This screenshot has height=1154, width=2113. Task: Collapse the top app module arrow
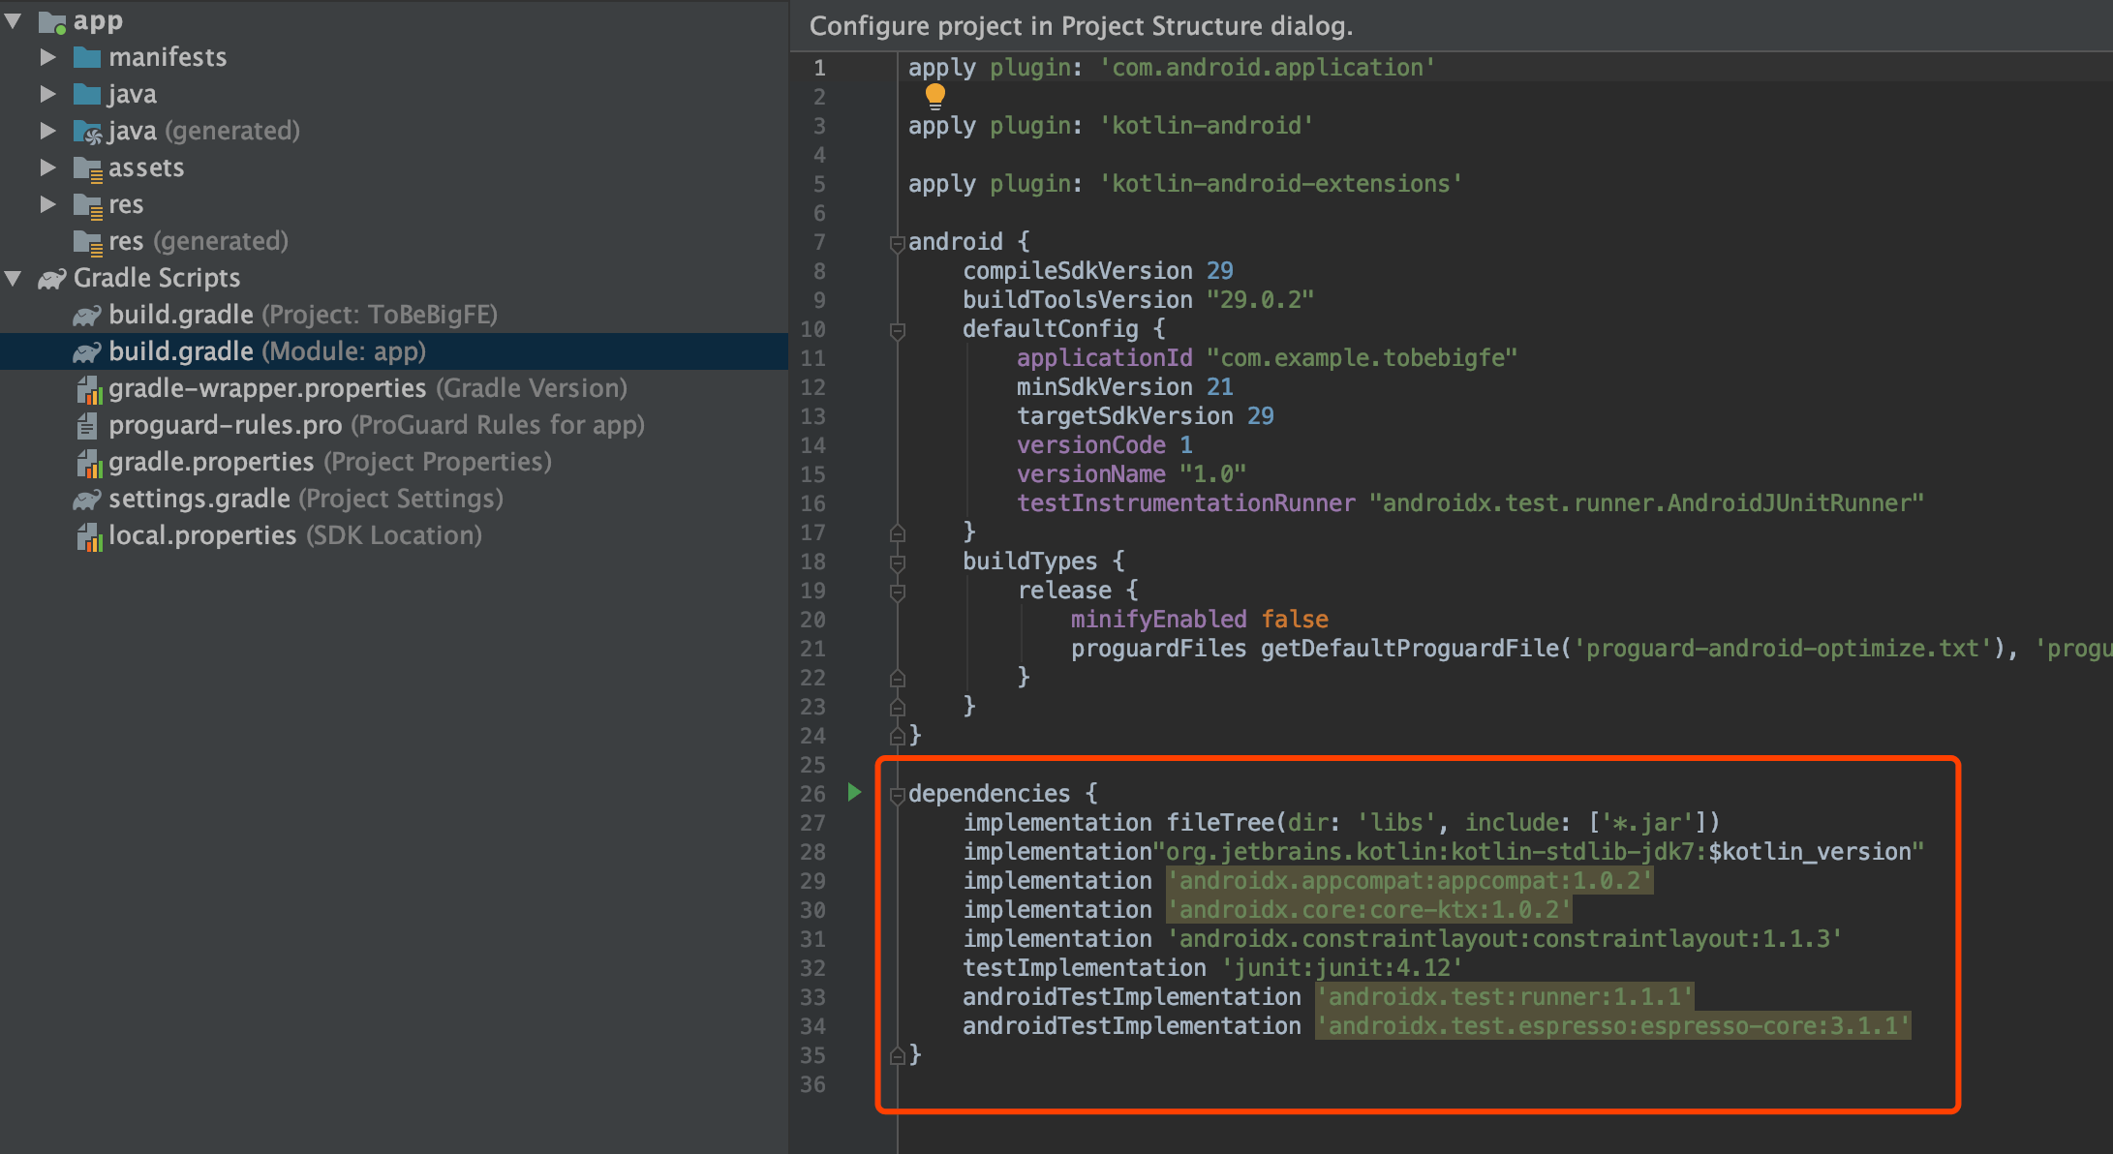[x=14, y=20]
